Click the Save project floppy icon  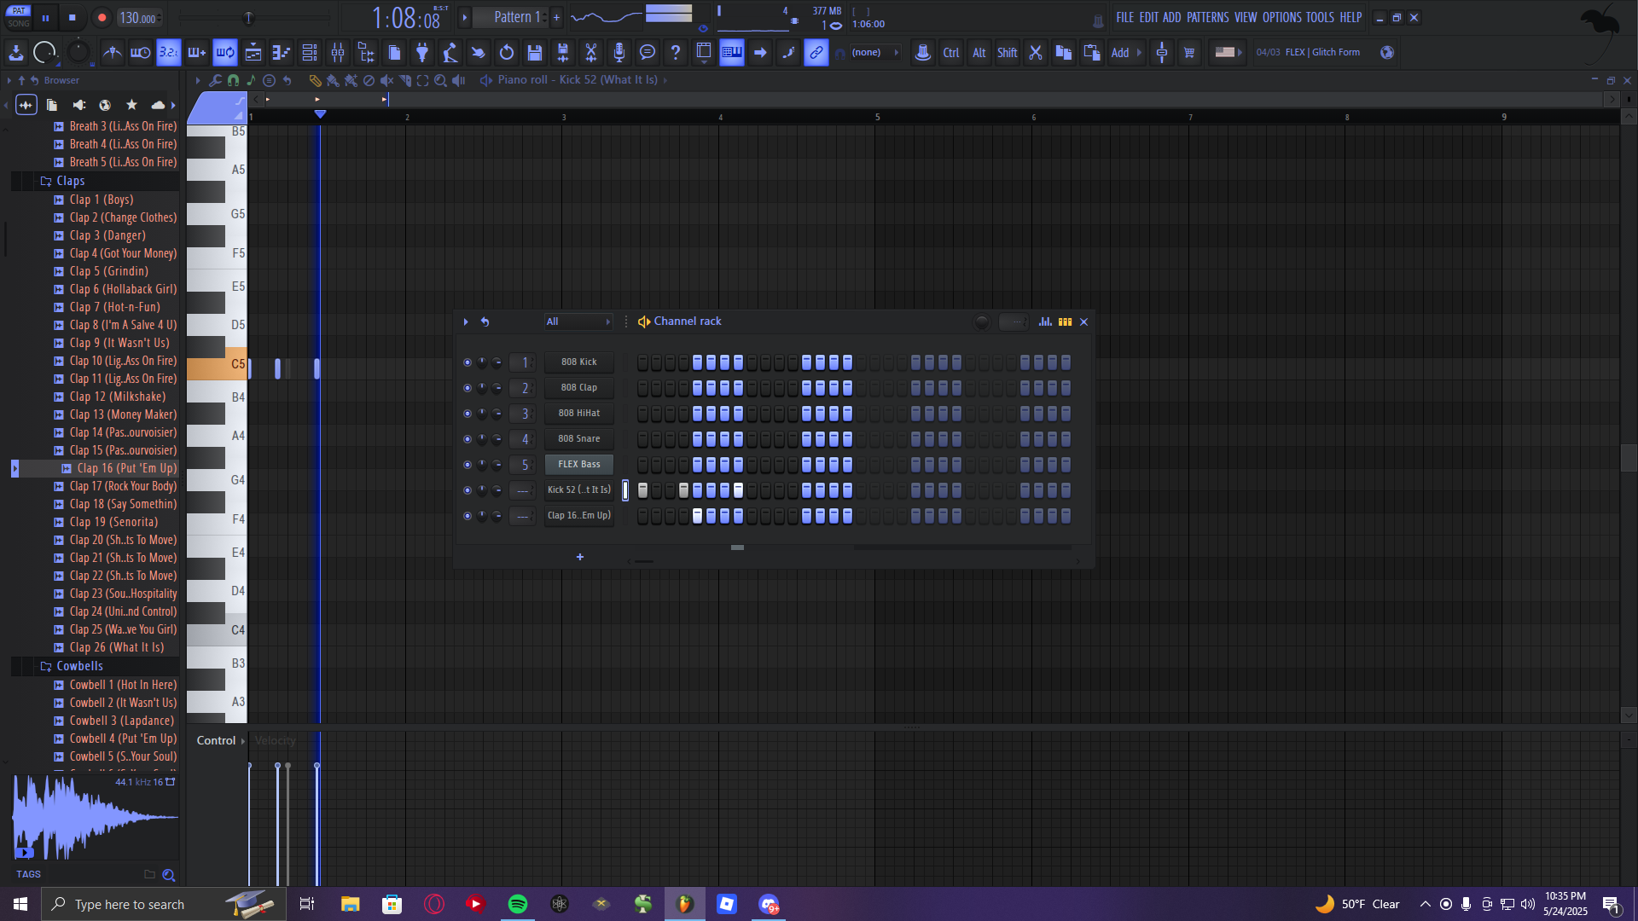(535, 53)
